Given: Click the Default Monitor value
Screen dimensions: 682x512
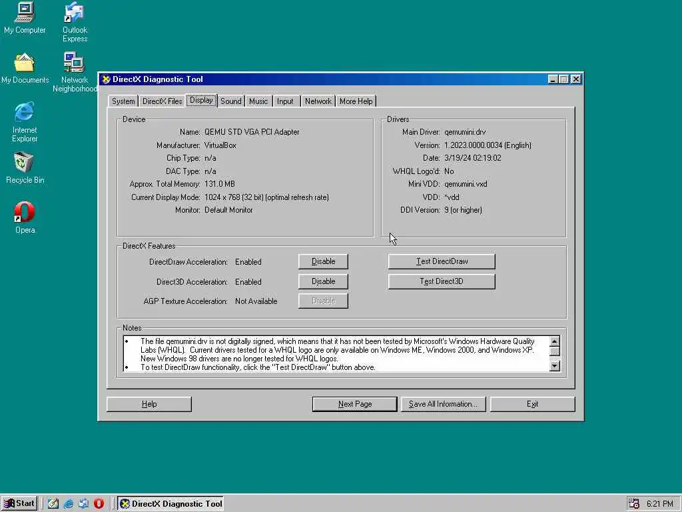Looking at the screenshot, I should (228, 210).
